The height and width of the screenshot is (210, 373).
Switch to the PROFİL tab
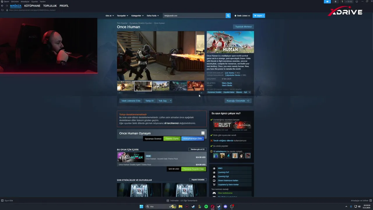tap(64, 6)
